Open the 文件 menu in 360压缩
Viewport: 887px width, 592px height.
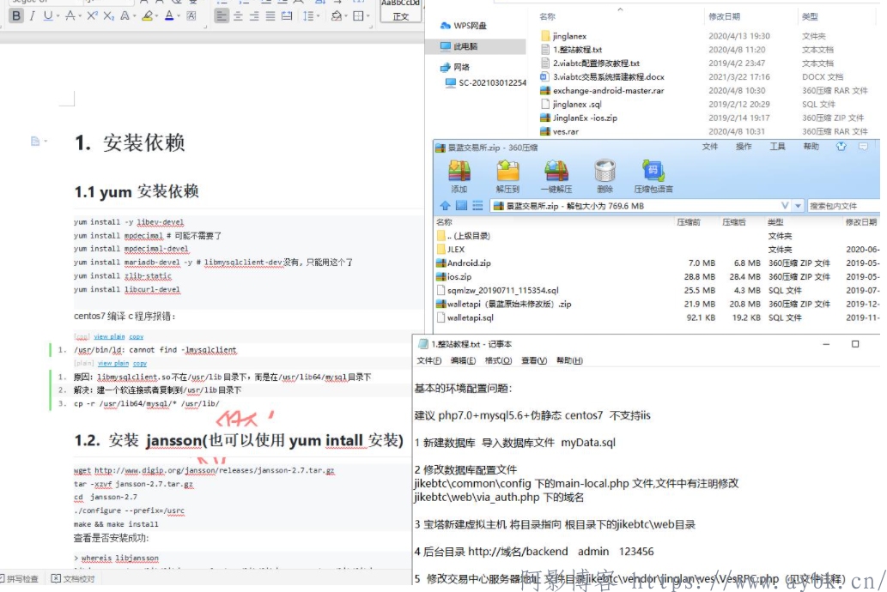[x=710, y=147]
